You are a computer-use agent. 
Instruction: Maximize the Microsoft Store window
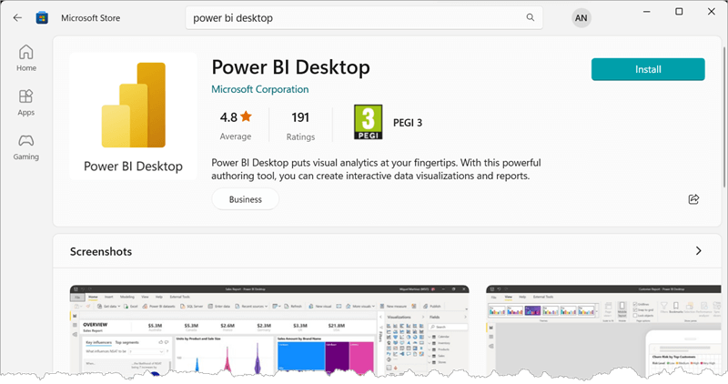click(679, 12)
